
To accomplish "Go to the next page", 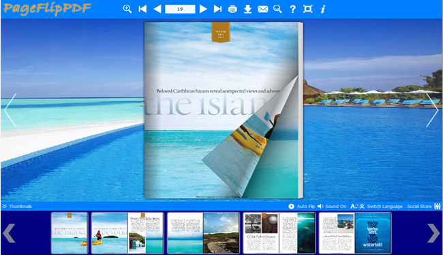I will point(203,9).
